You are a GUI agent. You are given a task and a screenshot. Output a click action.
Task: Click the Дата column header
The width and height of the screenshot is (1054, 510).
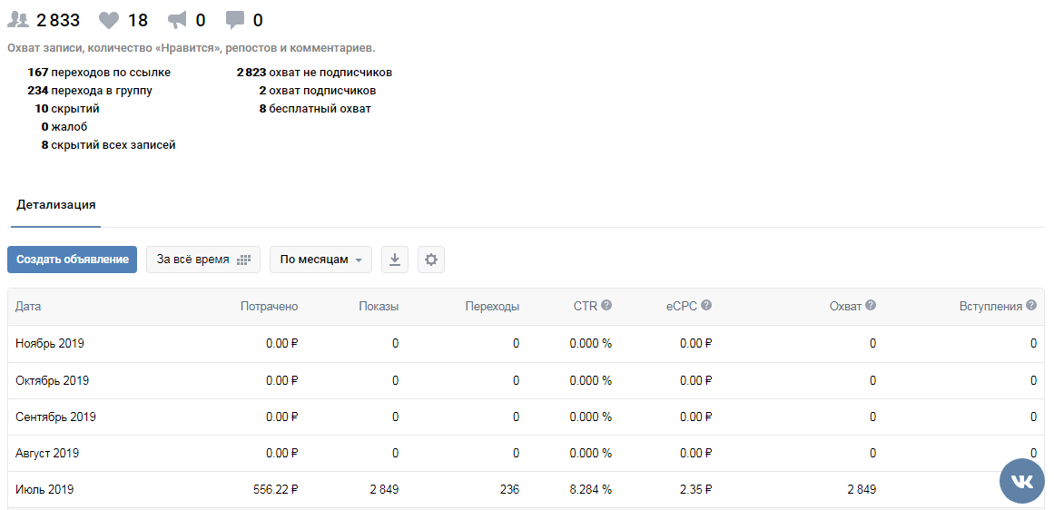coord(28,307)
